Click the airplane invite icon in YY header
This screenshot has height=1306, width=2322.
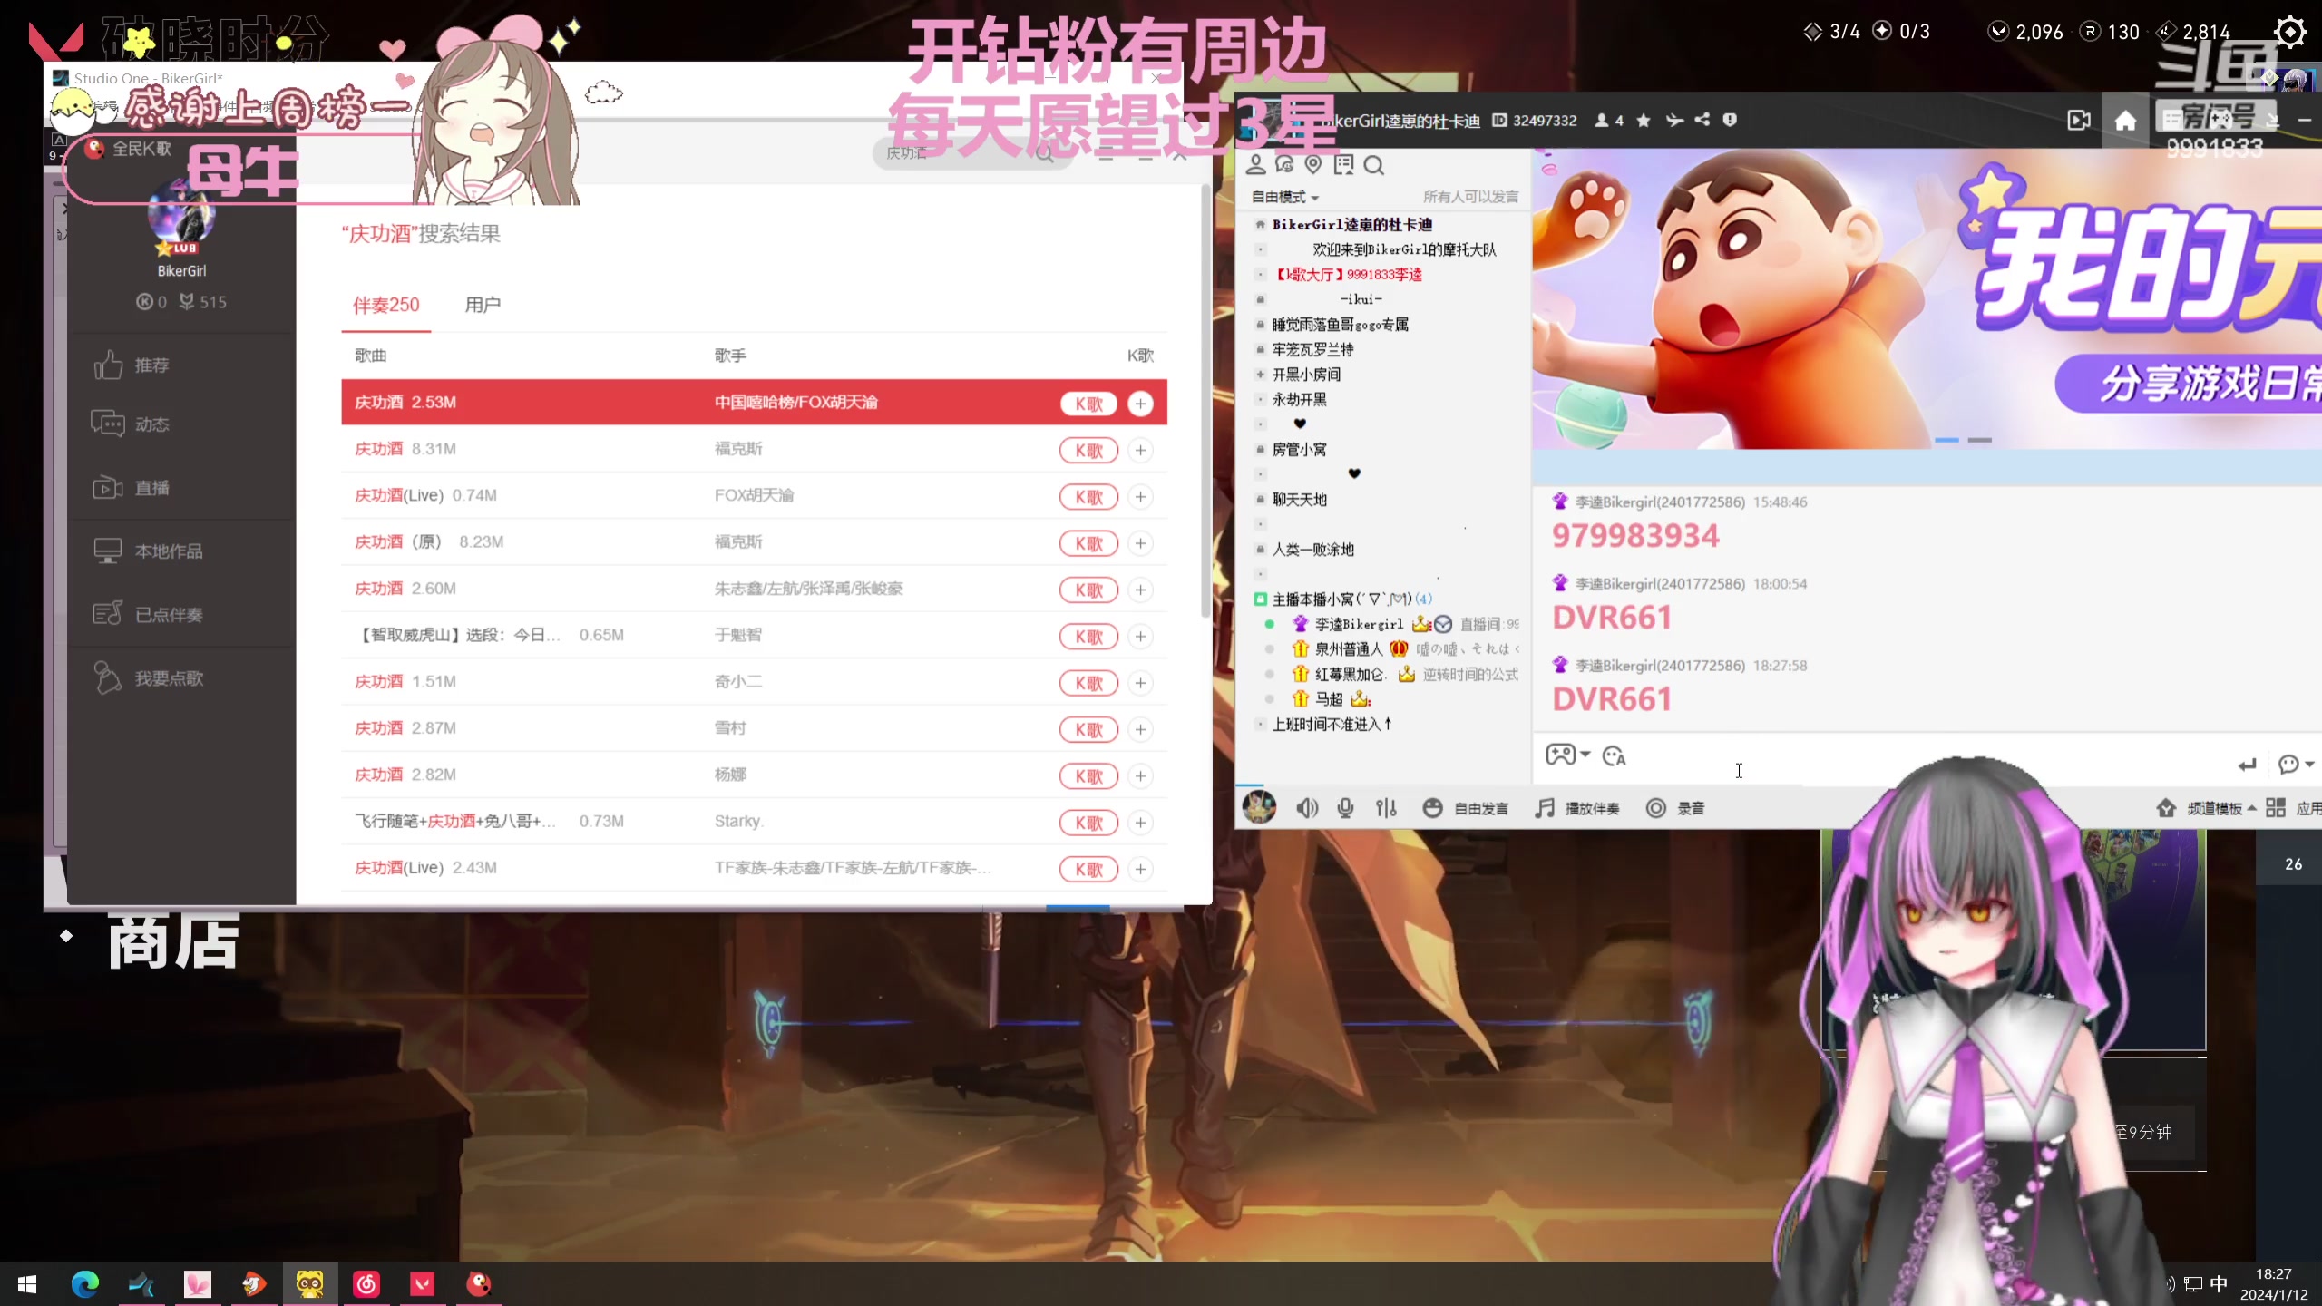[x=1674, y=121]
